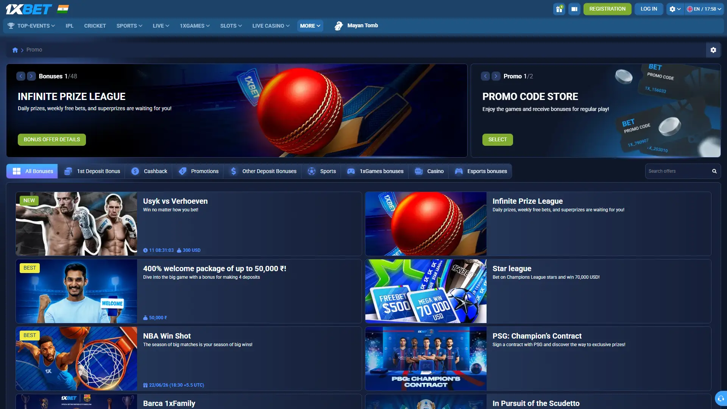The image size is (727, 409).
Task: Open Usyk vs Verhoeven offer thumbnail
Action: click(76, 224)
